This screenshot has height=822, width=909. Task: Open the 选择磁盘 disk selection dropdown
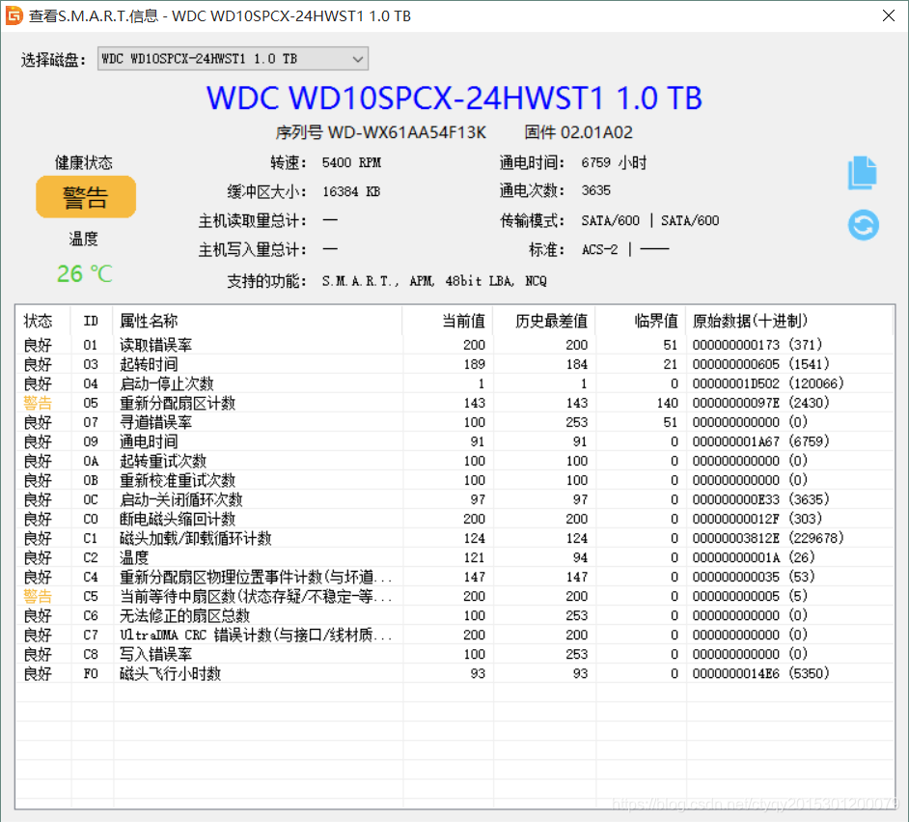(233, 59)
